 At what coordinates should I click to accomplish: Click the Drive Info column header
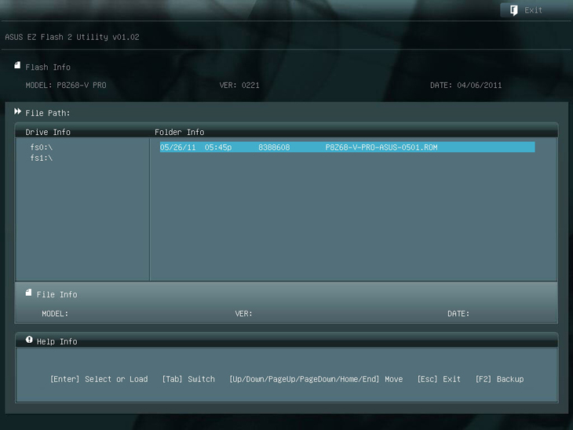point(48,133)
